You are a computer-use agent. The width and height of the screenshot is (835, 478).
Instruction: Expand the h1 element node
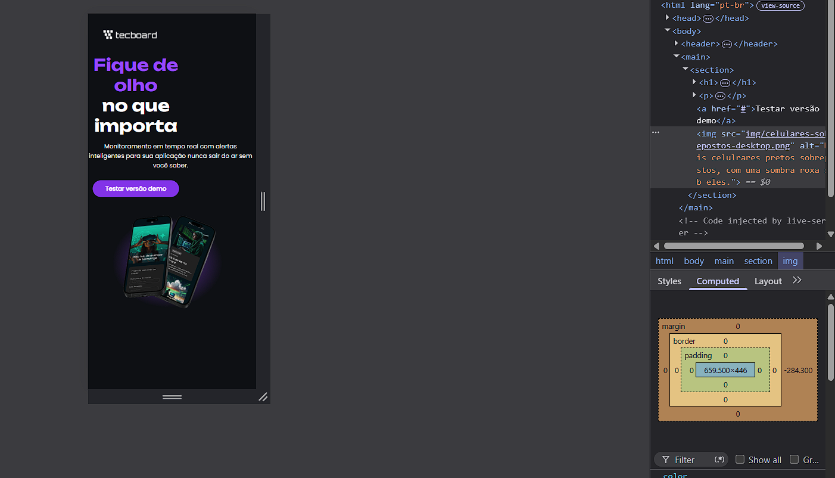click(694, 82)
